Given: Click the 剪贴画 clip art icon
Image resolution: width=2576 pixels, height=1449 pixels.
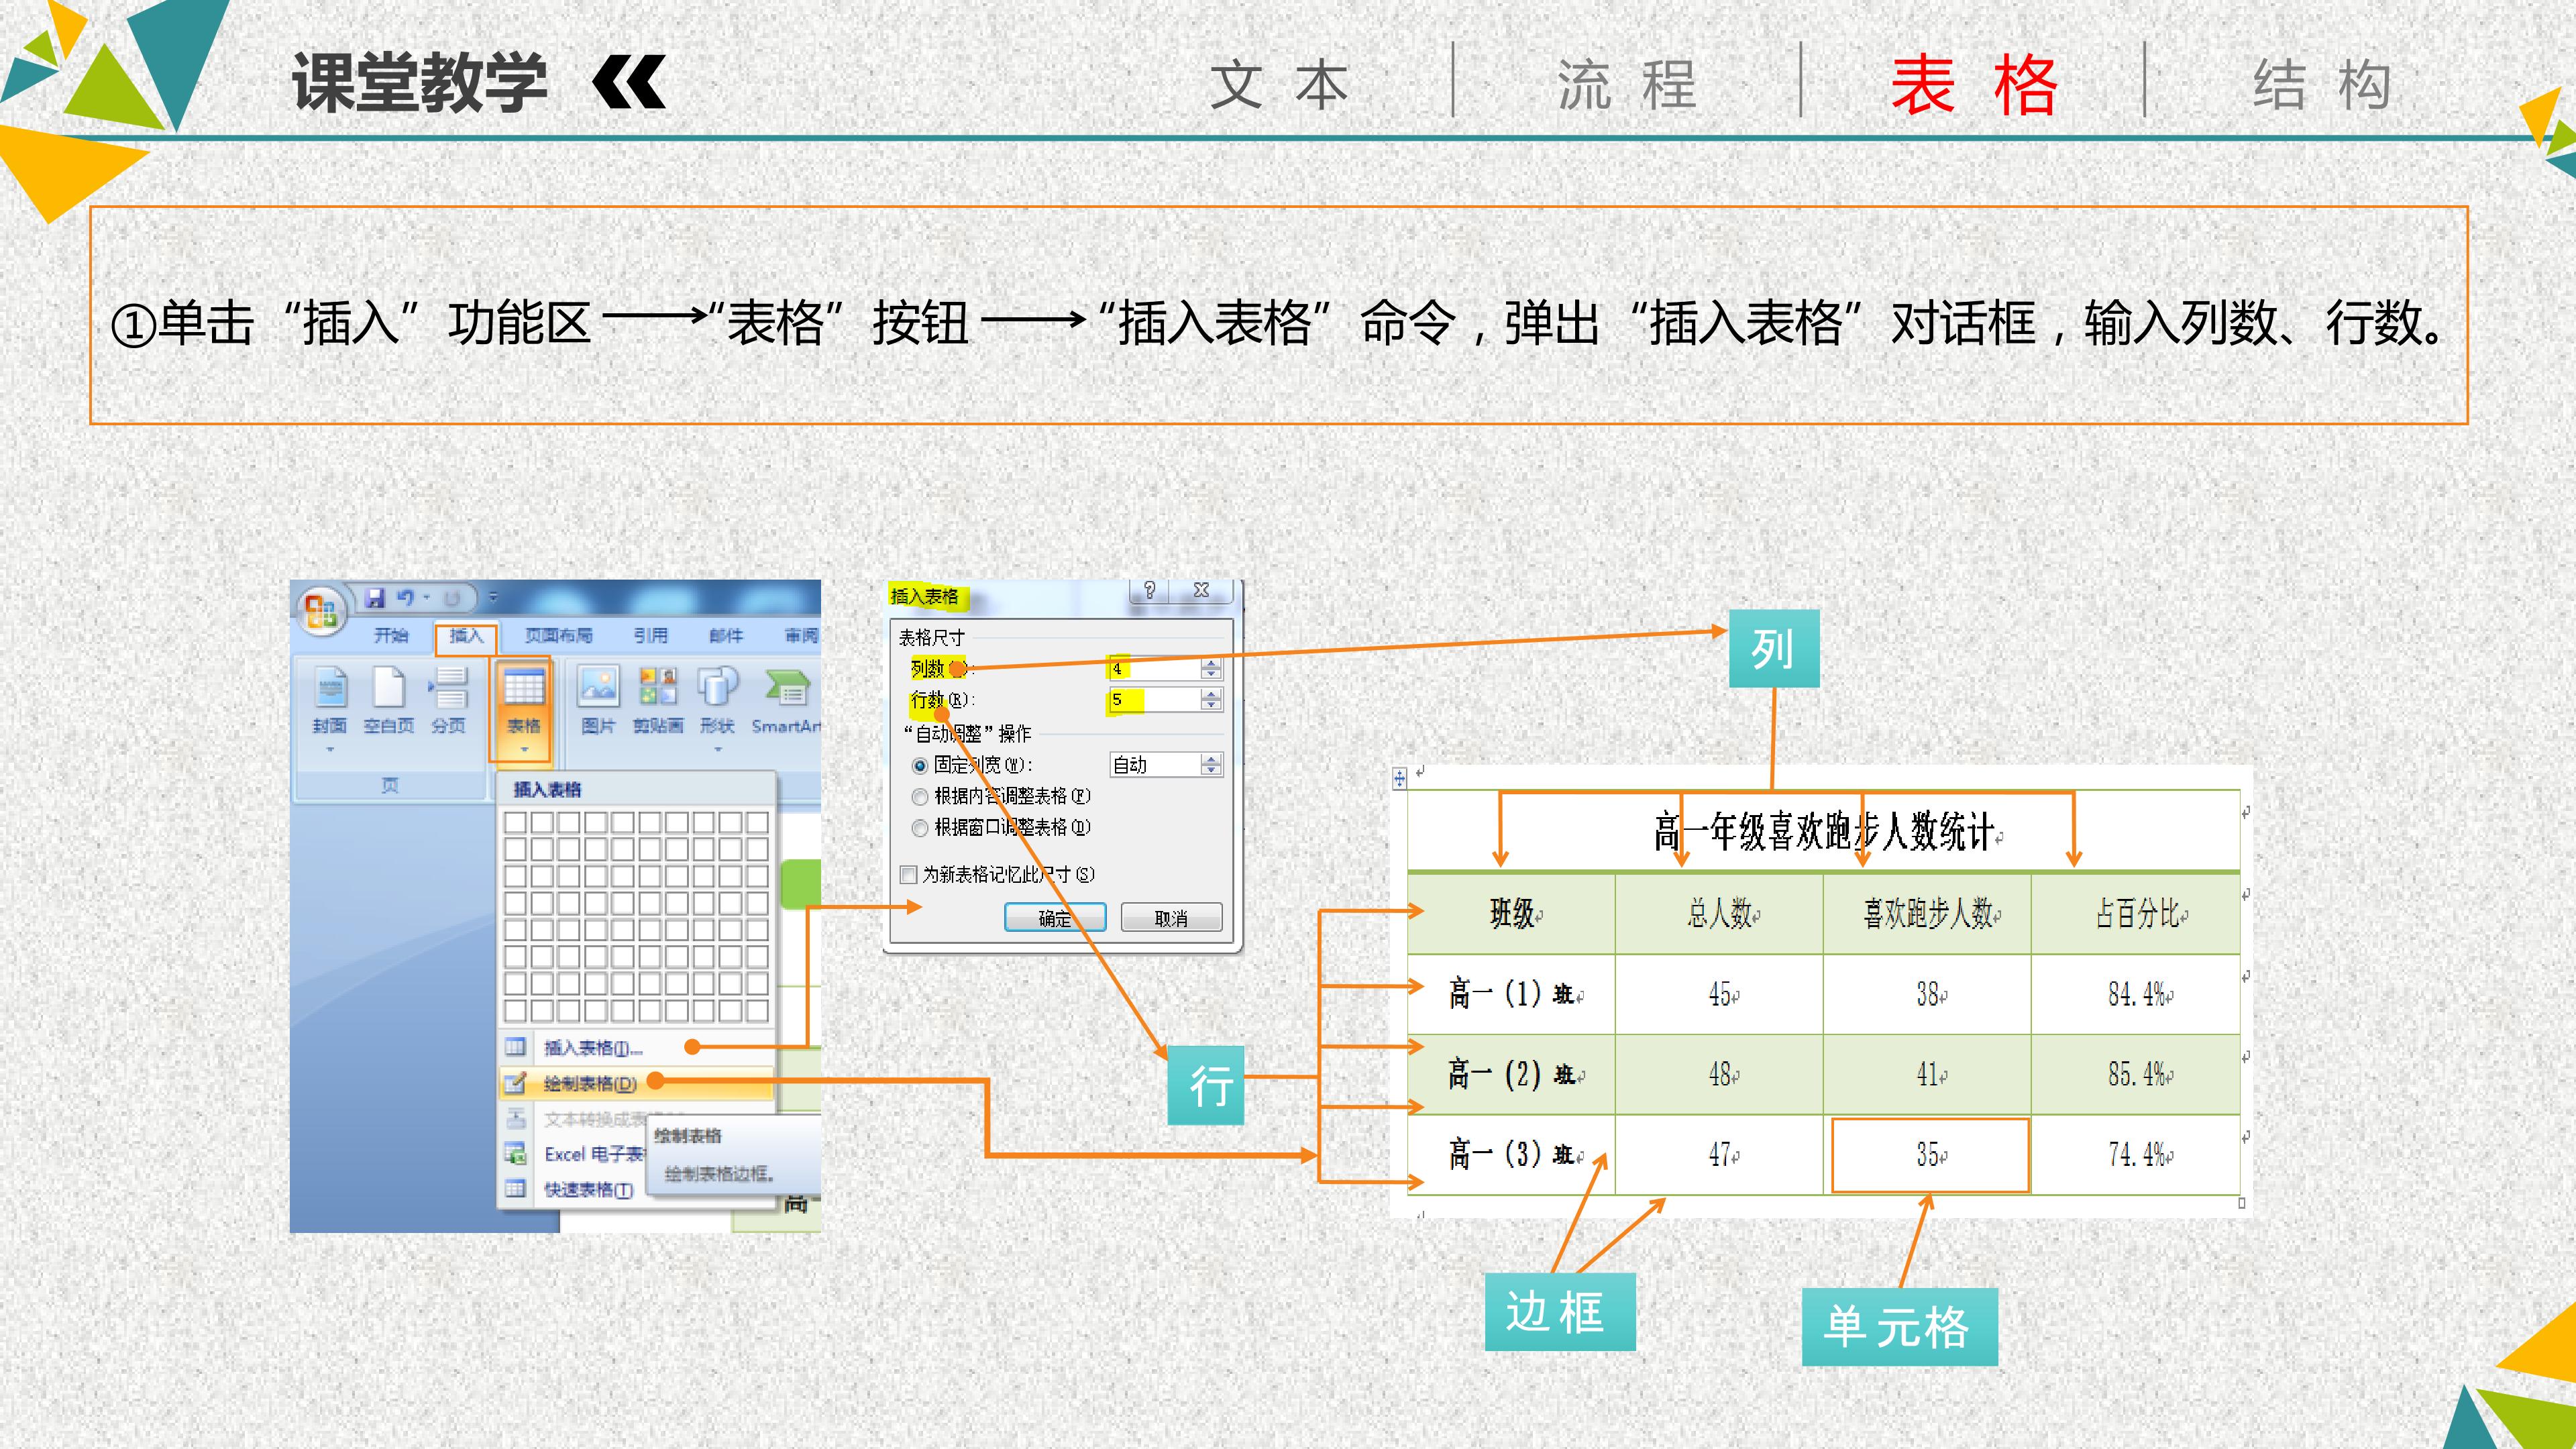Looking at the screenshot, I should pos(658,687).
